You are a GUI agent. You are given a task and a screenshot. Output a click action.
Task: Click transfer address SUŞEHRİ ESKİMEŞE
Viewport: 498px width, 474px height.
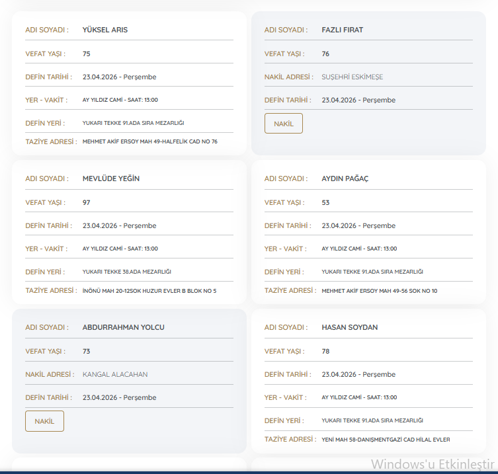click(352, 77)
